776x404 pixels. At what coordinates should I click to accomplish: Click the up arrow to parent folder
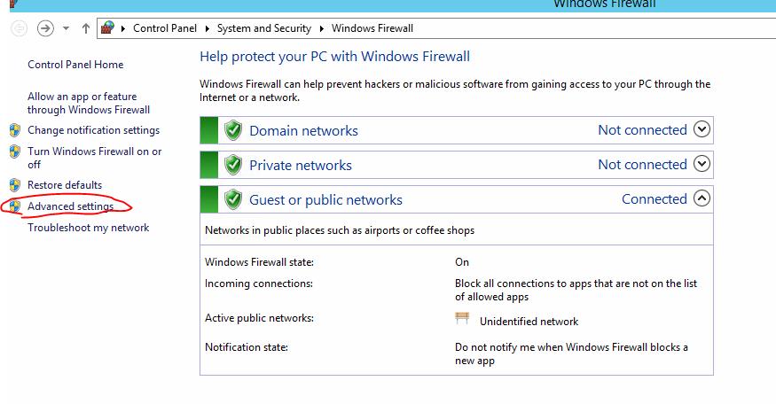tap(86, 28)
